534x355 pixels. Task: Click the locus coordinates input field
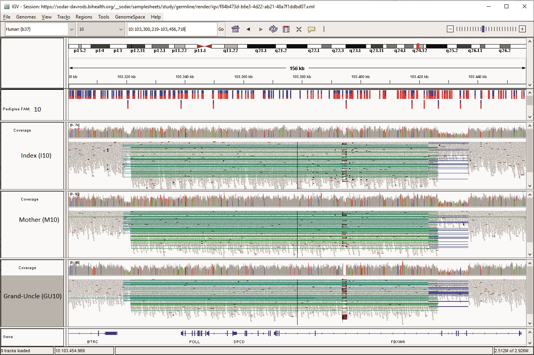tap(172, 29)
